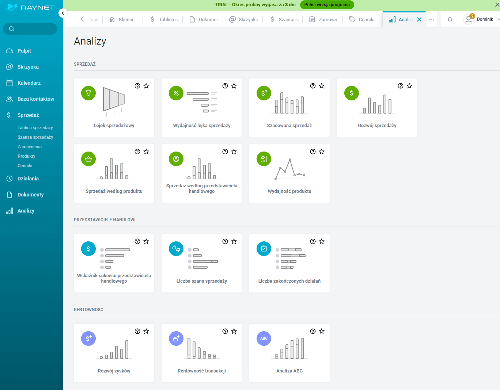Open help icon on Wydajność produktu card

tap(313, 152)
